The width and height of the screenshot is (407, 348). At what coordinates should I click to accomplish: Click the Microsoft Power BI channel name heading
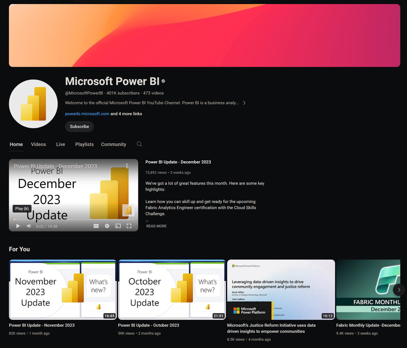point(112,81)
